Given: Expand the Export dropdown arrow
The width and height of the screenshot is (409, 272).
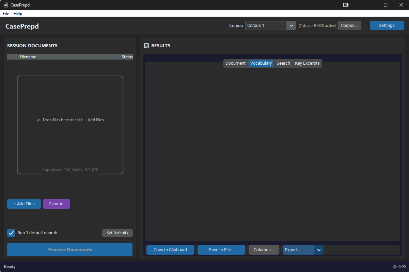Looking at the screenshot, I should 319,250.
